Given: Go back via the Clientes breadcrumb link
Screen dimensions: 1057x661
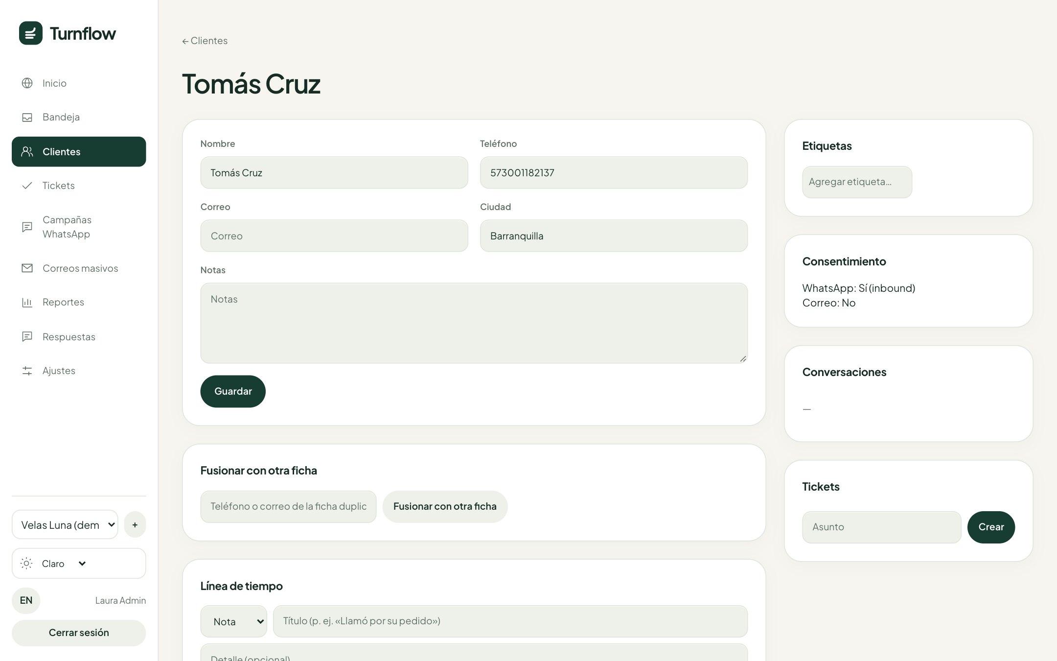Looking at the screenshot, I should point(205,41).
